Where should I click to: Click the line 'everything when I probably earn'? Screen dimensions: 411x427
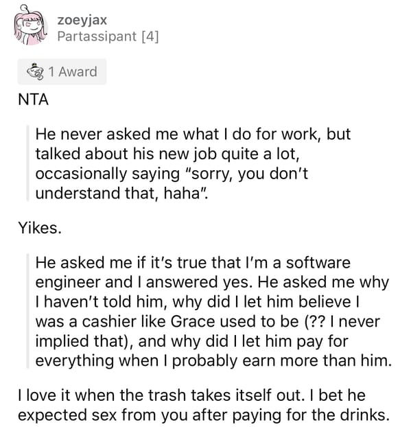(213, 360)
